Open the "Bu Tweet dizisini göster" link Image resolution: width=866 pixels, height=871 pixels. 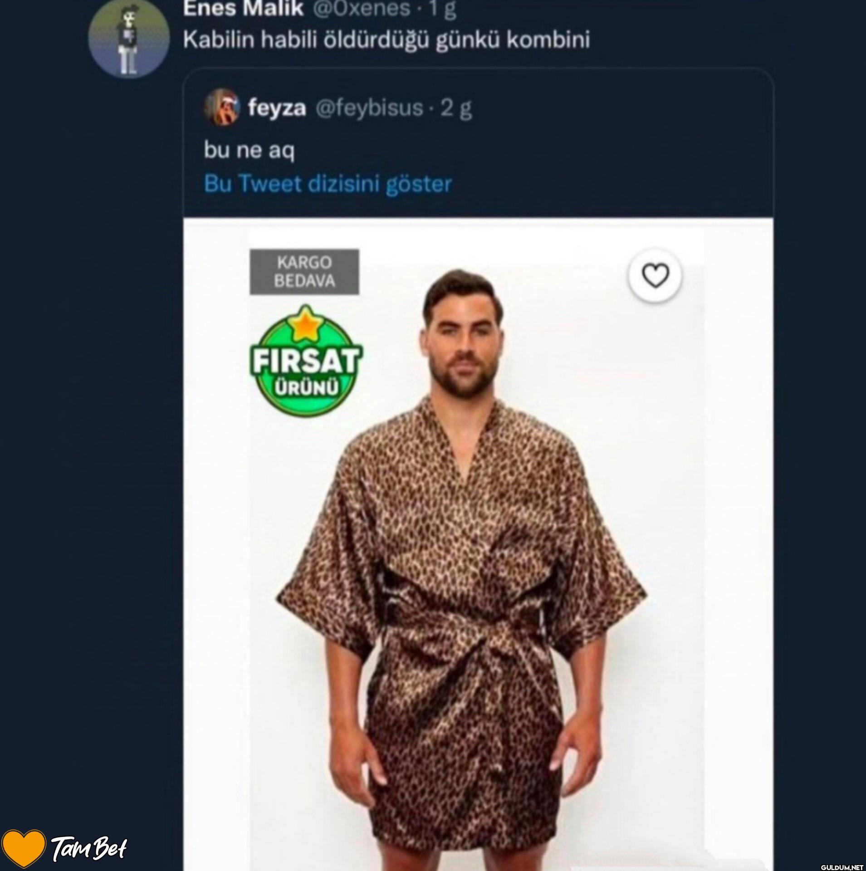(328, 184)
